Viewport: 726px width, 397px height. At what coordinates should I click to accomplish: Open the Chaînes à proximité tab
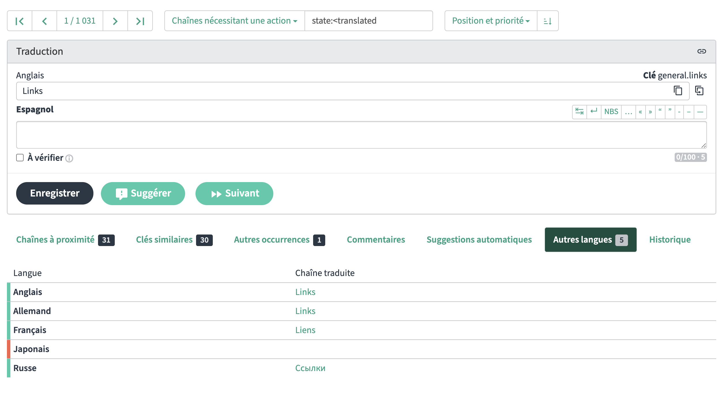[x=65, y=240]
